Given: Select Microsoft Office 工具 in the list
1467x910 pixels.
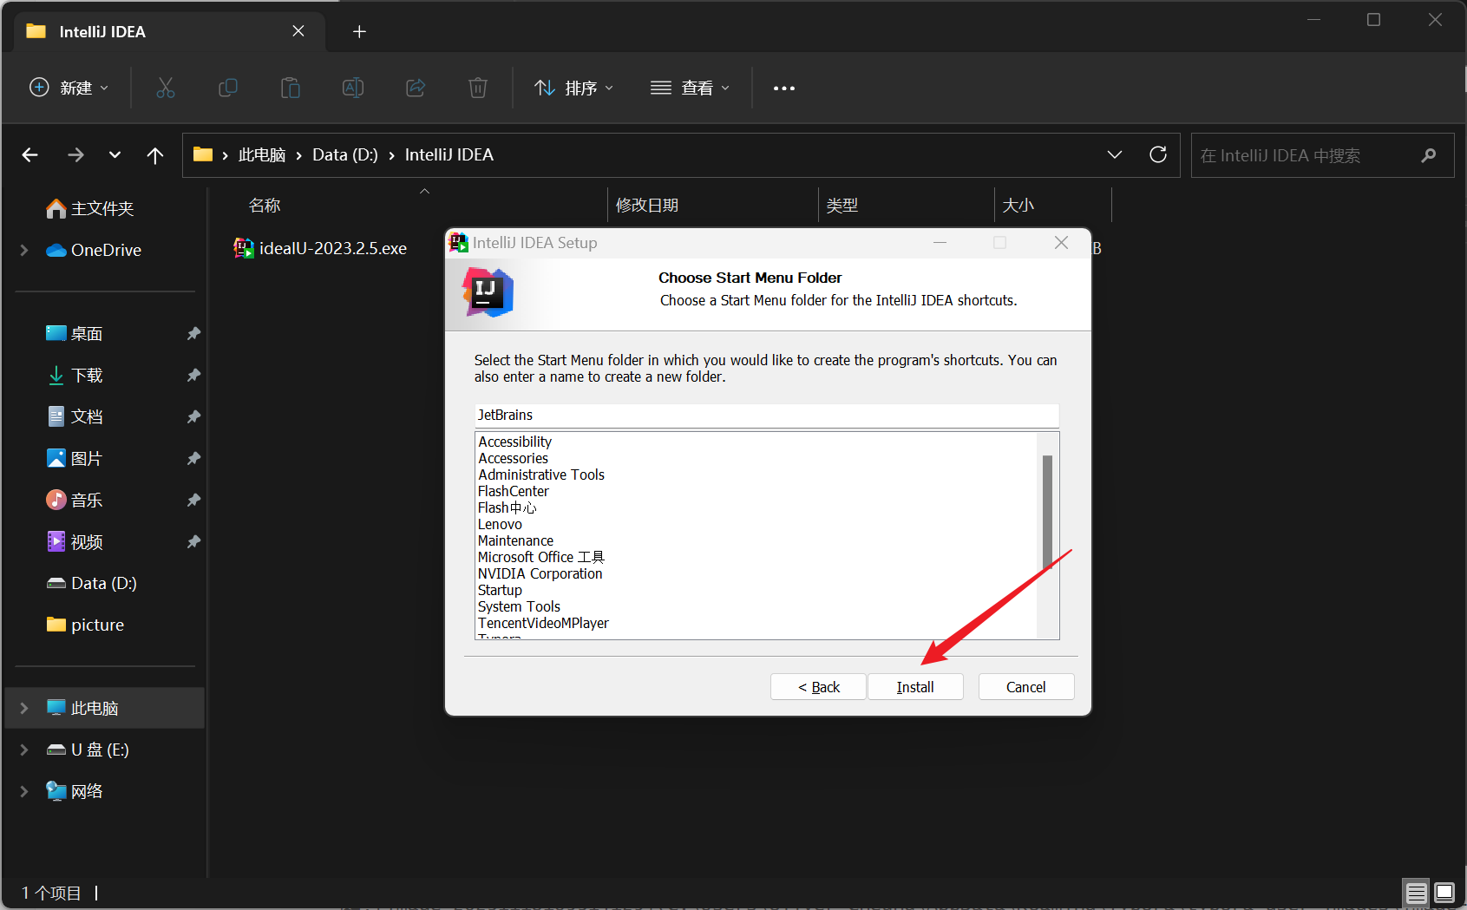Looking at the screenshot, I should pyautogui.click(x=541, y=557).
